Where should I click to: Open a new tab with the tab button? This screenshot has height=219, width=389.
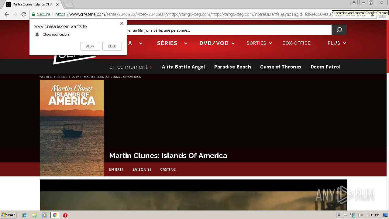point(69,5)
